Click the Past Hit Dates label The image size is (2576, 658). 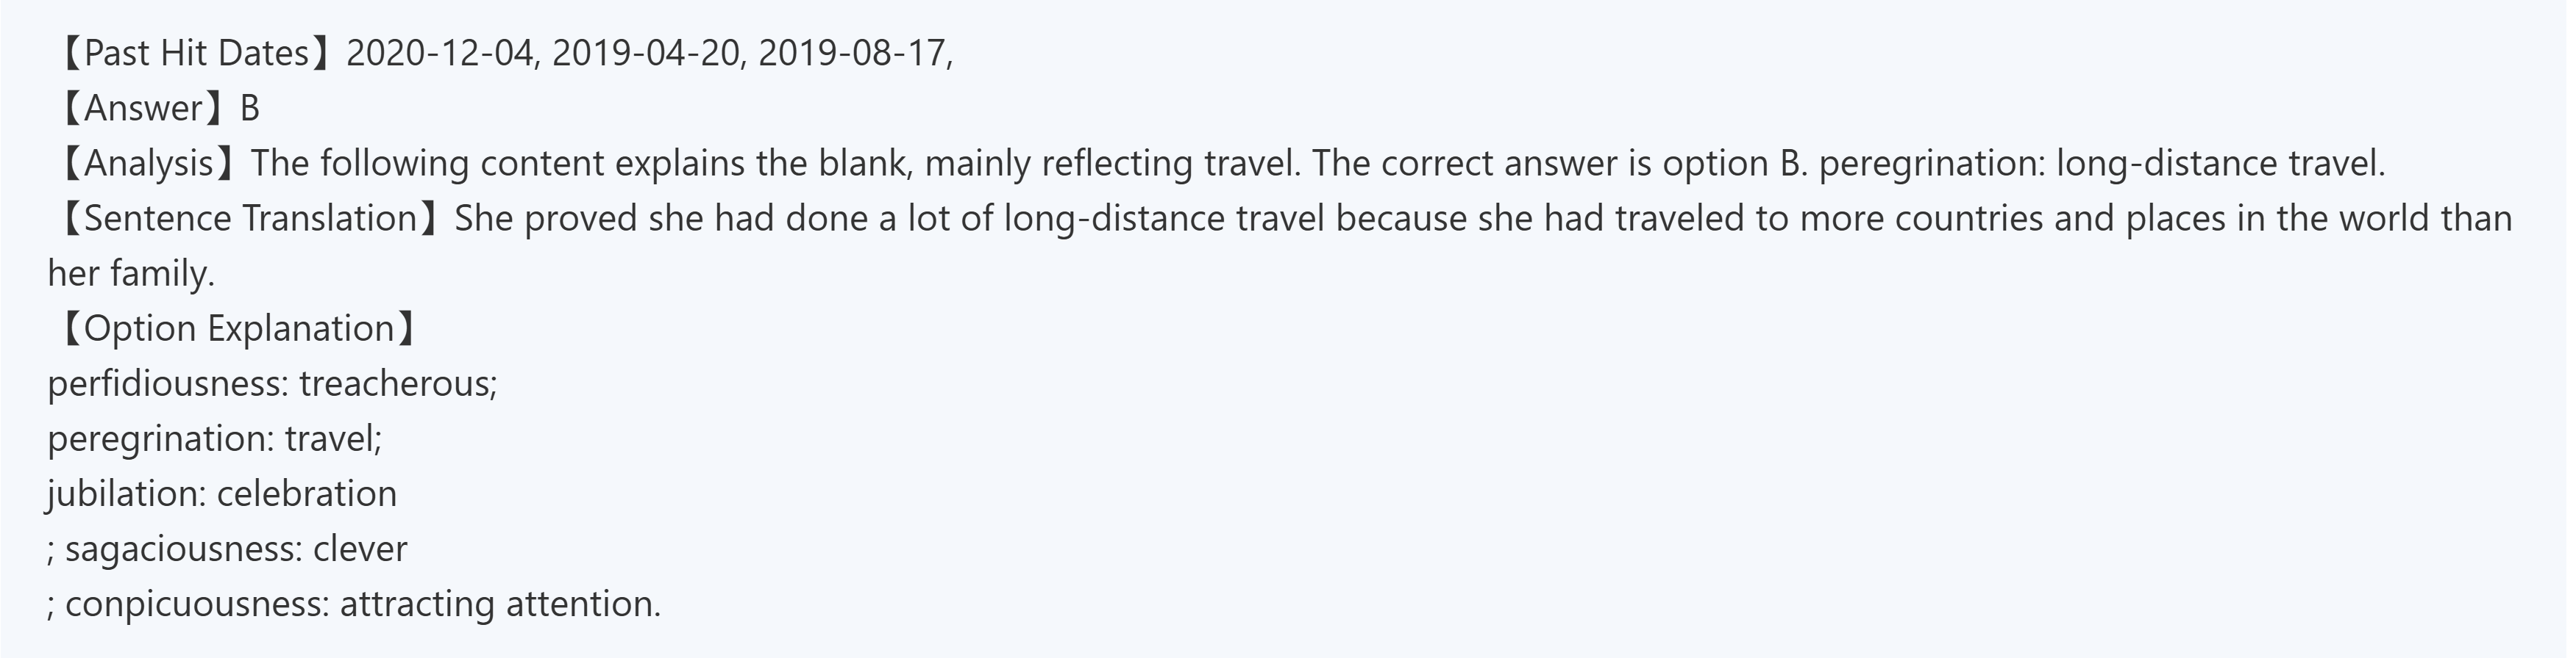pyautogui.click(x=195, y=53)
